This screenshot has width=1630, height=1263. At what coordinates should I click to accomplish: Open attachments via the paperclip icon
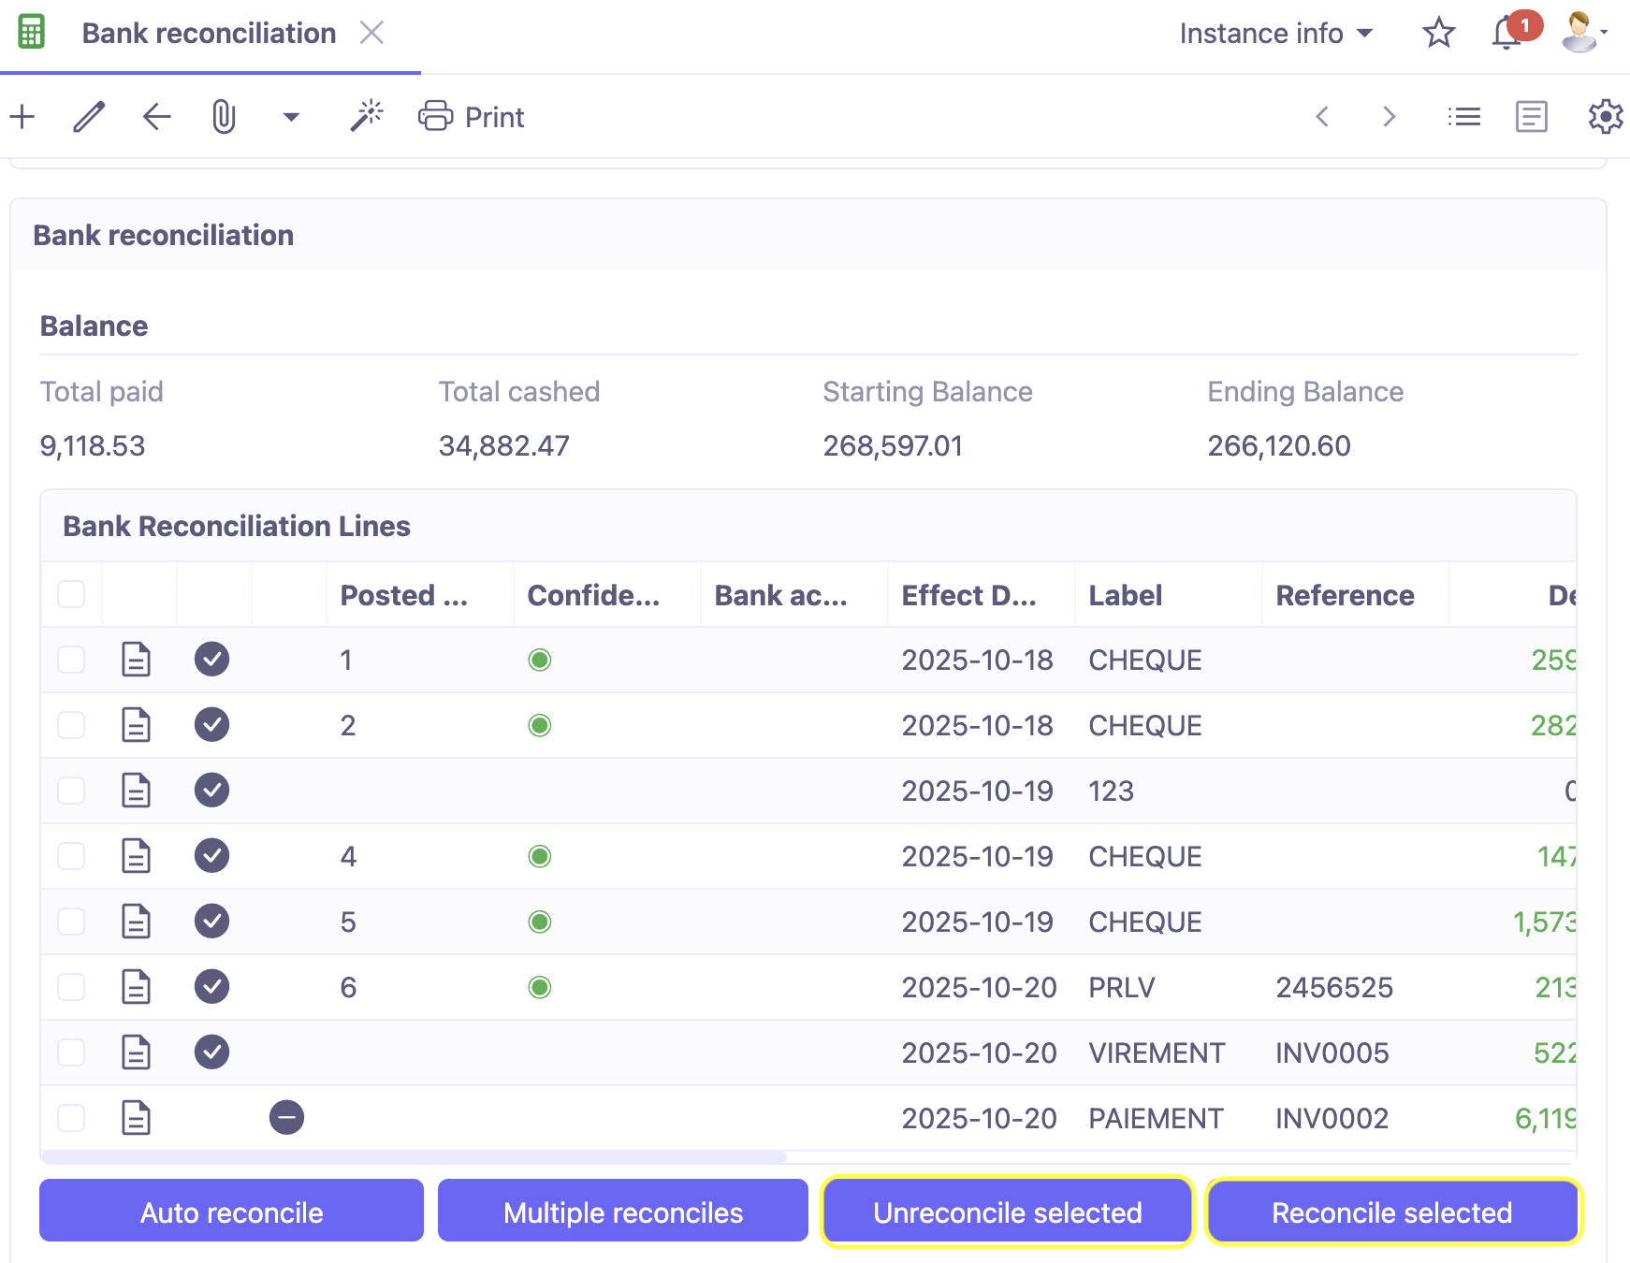[223, 116]
